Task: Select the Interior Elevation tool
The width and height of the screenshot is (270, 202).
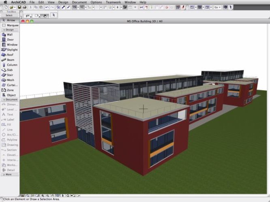Action: click(10, 160)
